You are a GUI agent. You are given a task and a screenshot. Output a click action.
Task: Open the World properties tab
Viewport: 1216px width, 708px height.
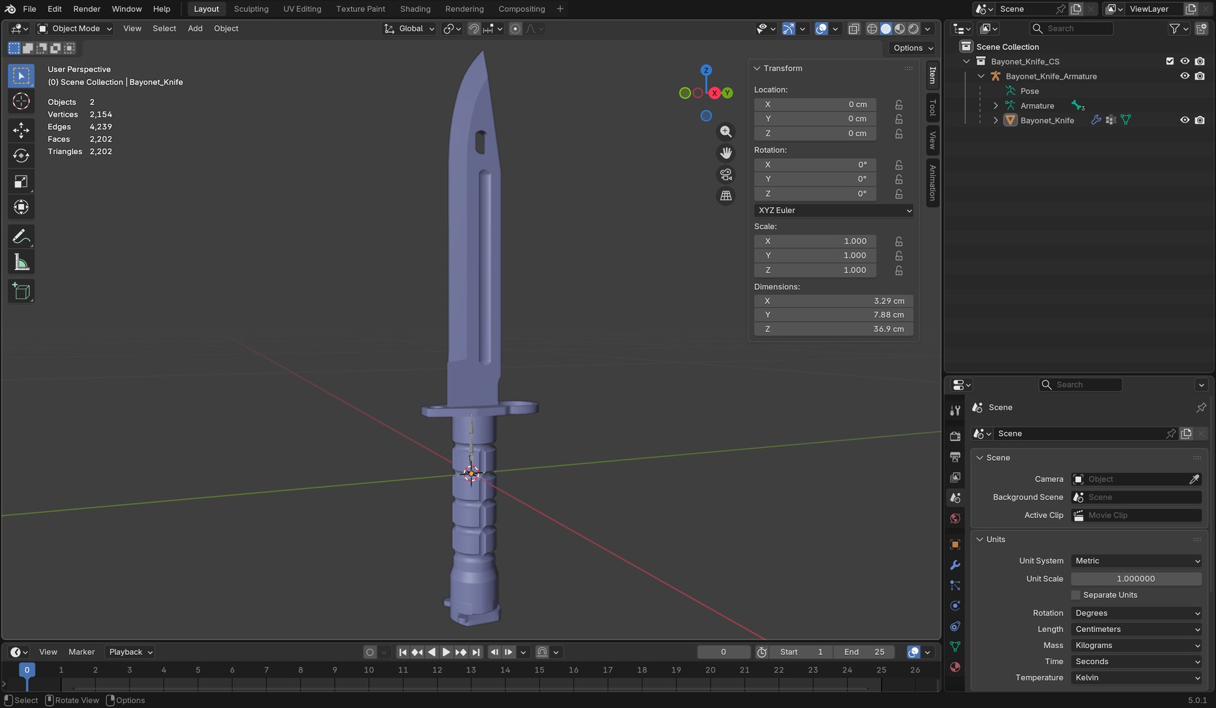[x=955, y=519]
